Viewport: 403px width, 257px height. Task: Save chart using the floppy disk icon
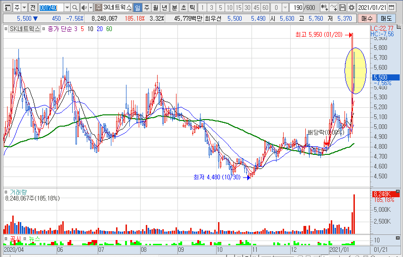pyautogui.click(x=343, y=8)
